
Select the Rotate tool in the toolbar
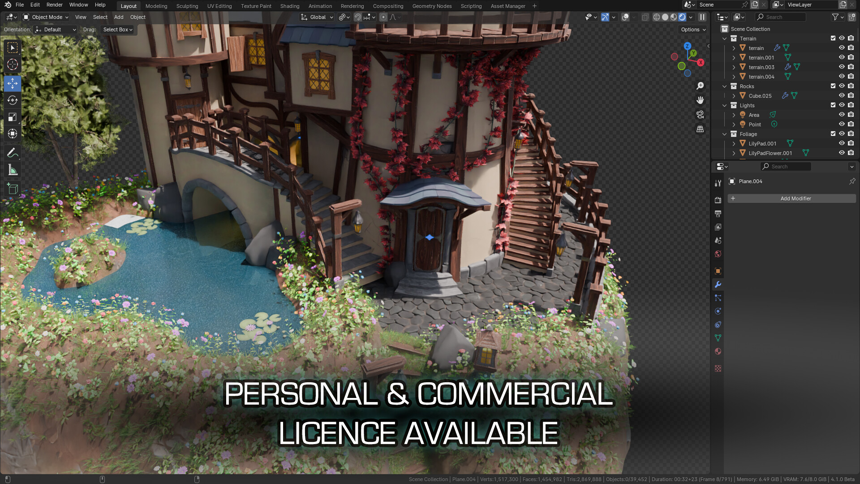[13, 100]
